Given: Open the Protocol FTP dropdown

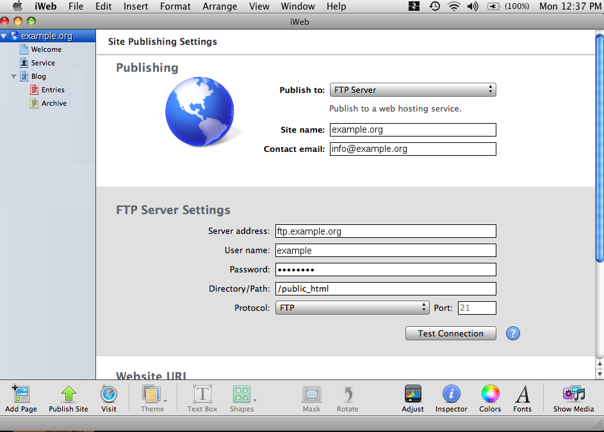Looking at the screenshot, I should (x=352, y=308).
